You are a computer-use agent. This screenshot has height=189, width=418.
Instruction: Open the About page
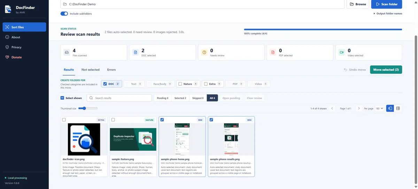(24, 37)
